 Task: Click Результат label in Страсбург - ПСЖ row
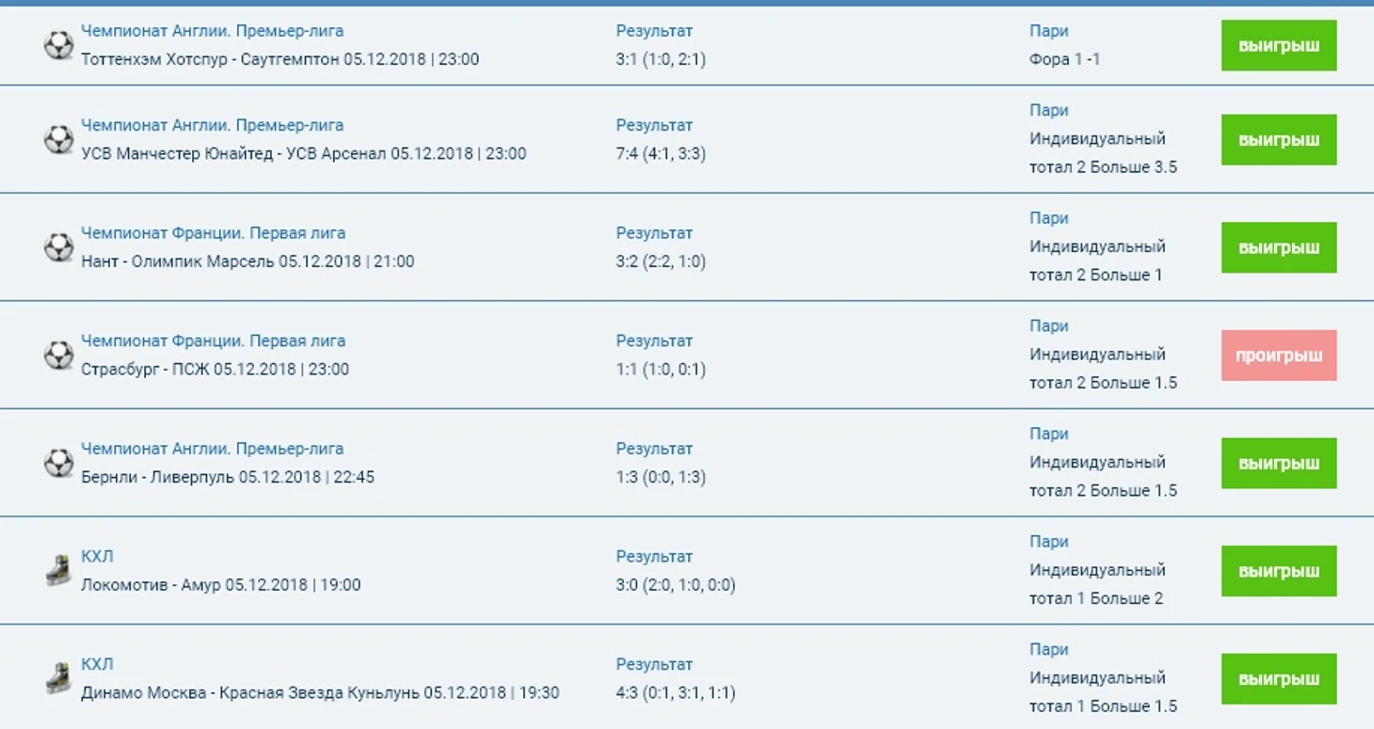pos(654,341)
